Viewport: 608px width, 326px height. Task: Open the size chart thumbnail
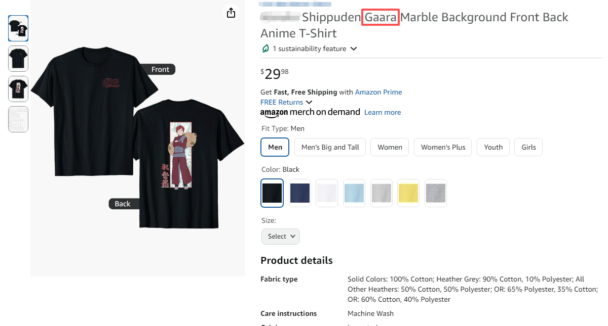tap(18, 119)
